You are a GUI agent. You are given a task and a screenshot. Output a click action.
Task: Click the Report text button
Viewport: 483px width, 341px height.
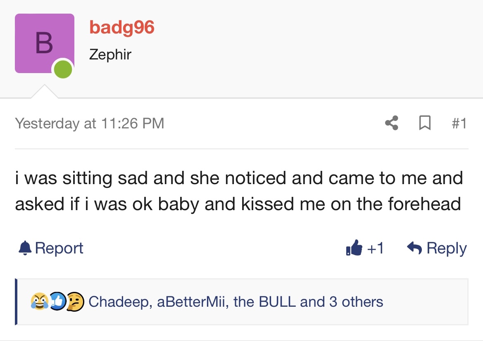click(x=59, y=248)
